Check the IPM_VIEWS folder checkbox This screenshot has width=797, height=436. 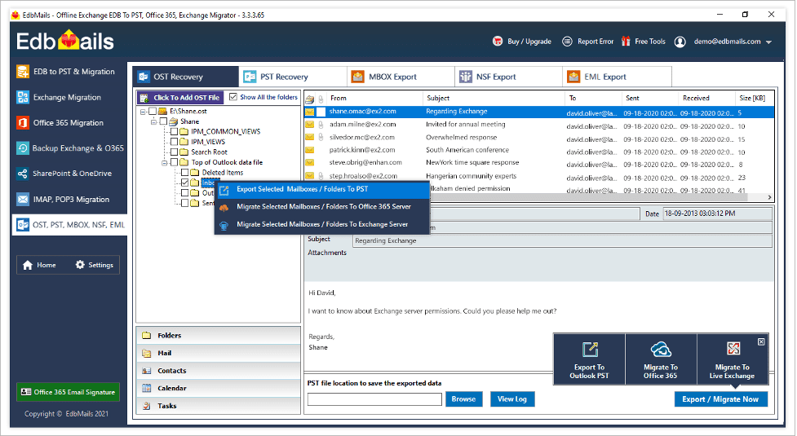pos(174,142)
